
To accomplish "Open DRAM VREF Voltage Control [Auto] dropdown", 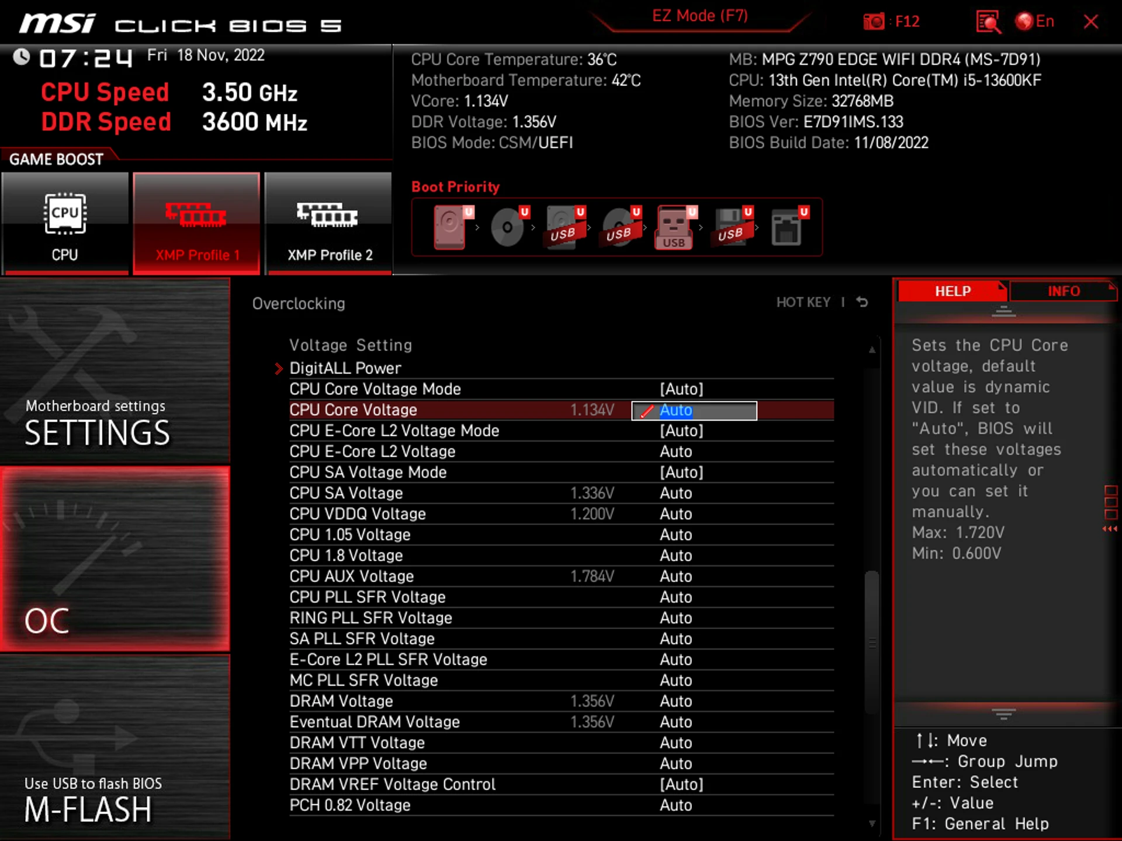I will (681, 784).
